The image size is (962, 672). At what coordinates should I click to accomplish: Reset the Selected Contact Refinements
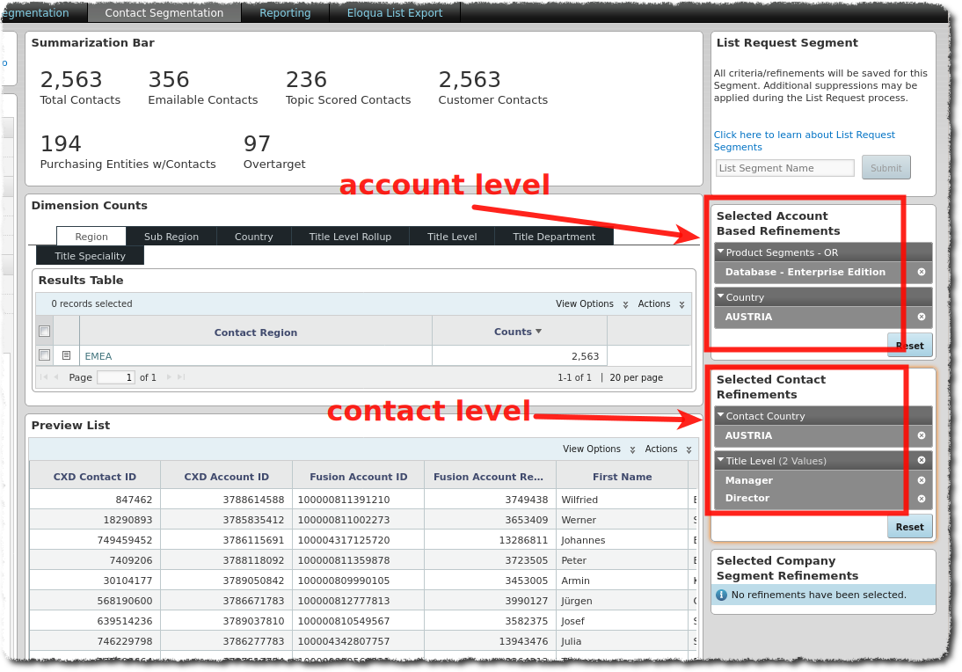pos(908,527)
